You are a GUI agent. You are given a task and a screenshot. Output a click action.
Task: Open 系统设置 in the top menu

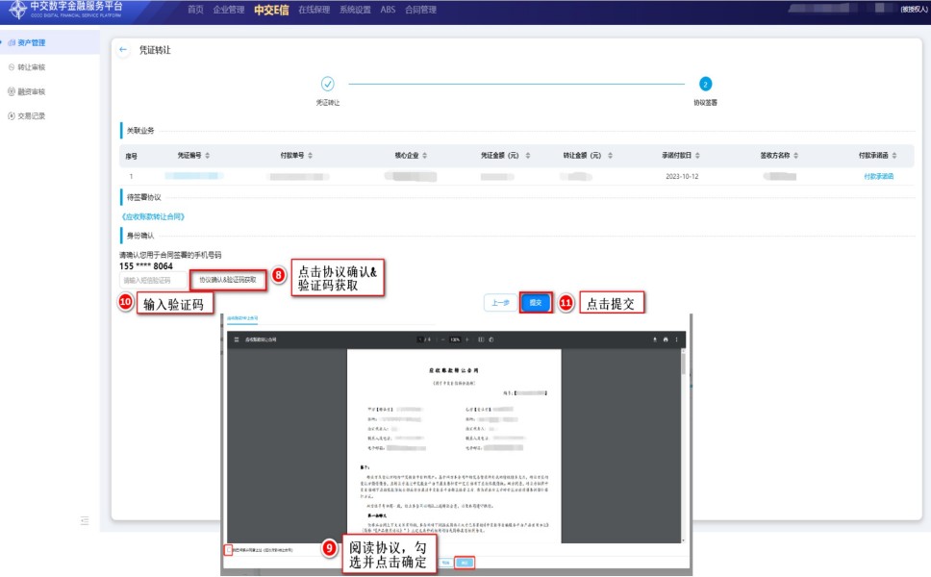click(355, 10)
